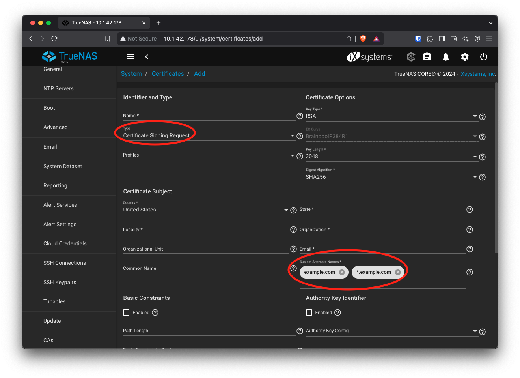This screenshot has width=520, height=378.
Task: Click the Name input field
Action: click(x=209, y=116)
